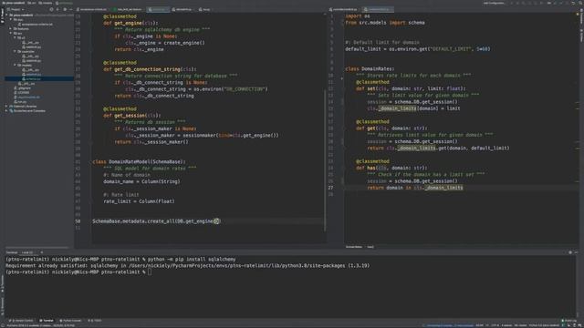Click the locate-file target icon in Project header
This screenshot has height=328, width=584.
pyautogui.click(x=51, y=9)
